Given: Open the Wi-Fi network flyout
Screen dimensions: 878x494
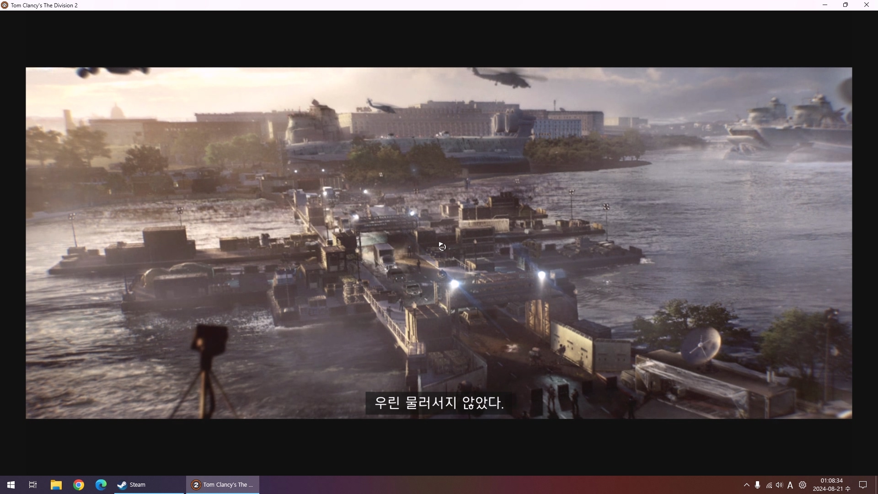Looking at the screenshot, I should click(x=769, y=485).
